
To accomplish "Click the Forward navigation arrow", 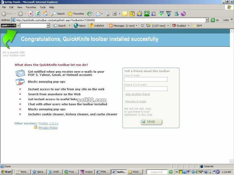I will 20,14.
